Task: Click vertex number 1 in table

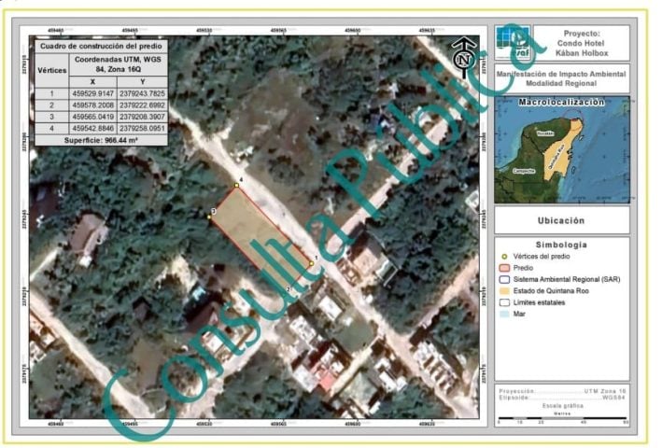Action: click(52, 93)
